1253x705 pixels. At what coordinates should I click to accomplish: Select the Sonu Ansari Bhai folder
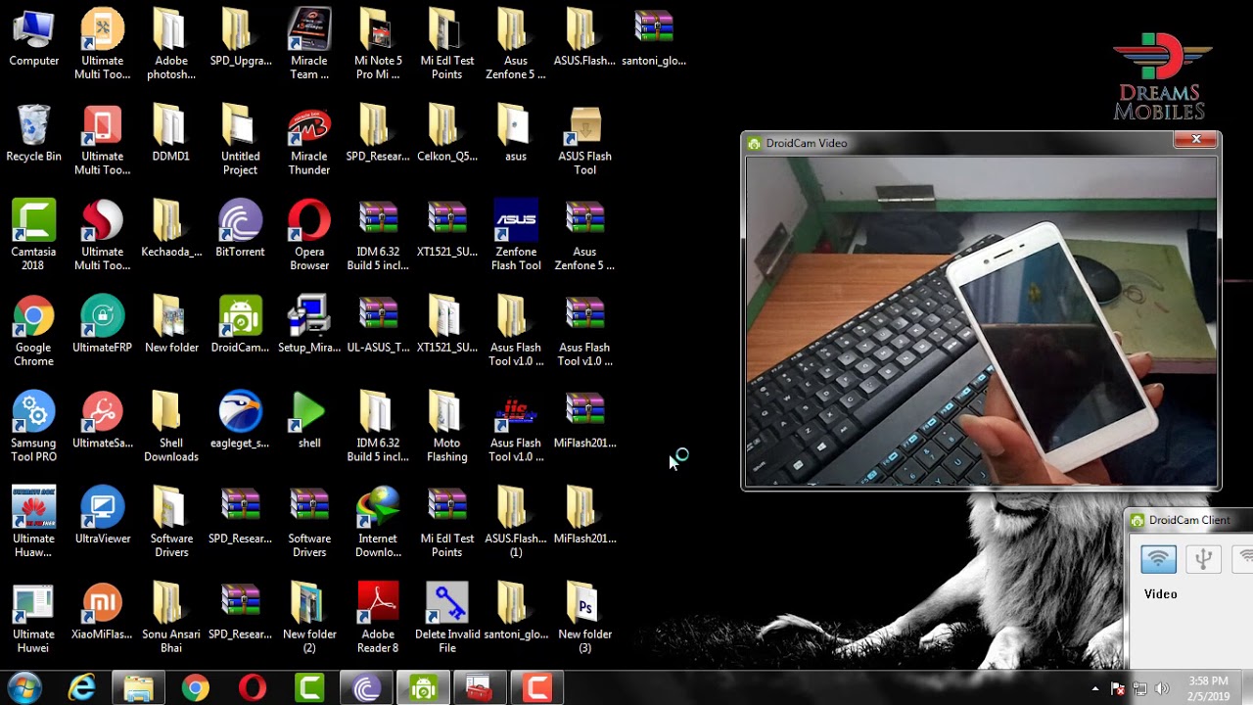[171, 618]
